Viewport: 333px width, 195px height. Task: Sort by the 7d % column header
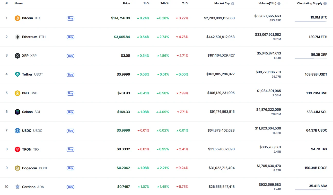[185, 4]
